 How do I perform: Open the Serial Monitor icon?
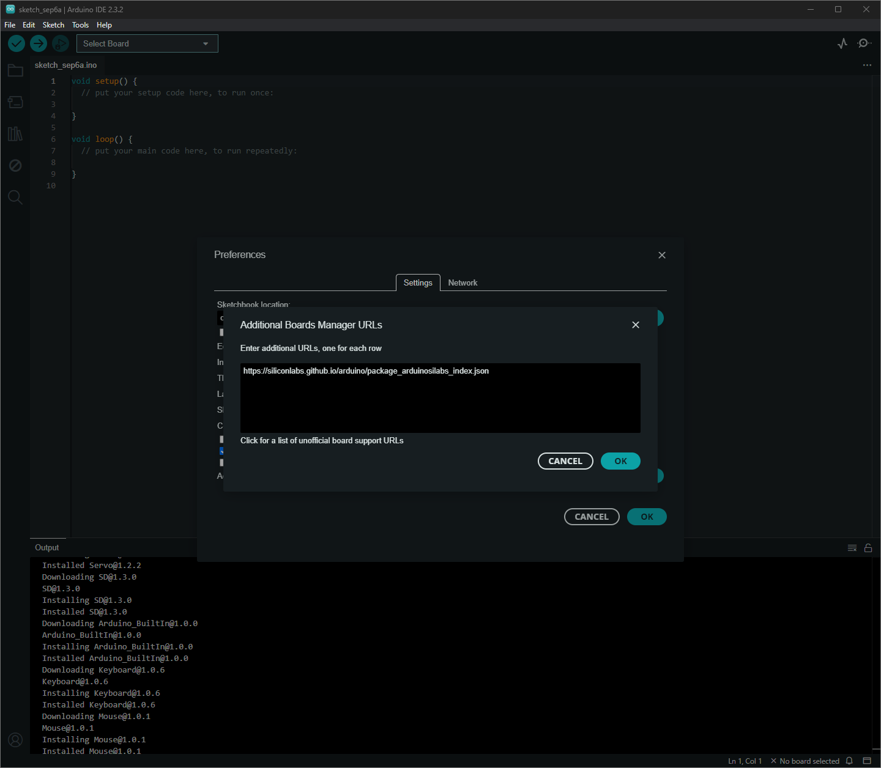pos(864,43)
